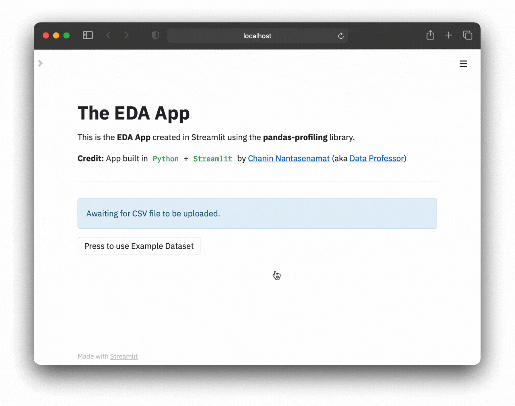515x406 pixels.
Task: Follow the Data Professor link
Action: pos(377,158)
